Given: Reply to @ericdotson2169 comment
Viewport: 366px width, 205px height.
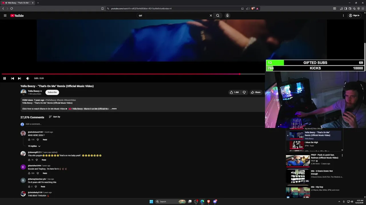Looking at the screenshot, I should coord(45,140).
